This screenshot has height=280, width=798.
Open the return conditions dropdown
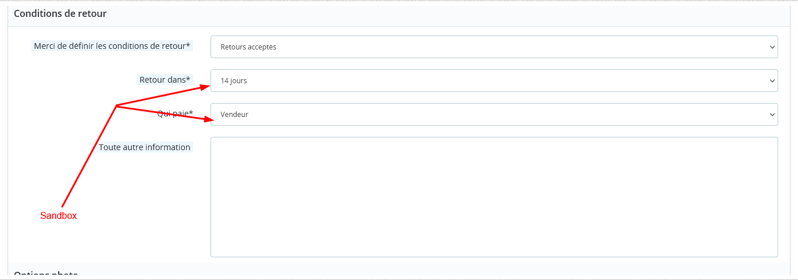(x=493, y=47)
